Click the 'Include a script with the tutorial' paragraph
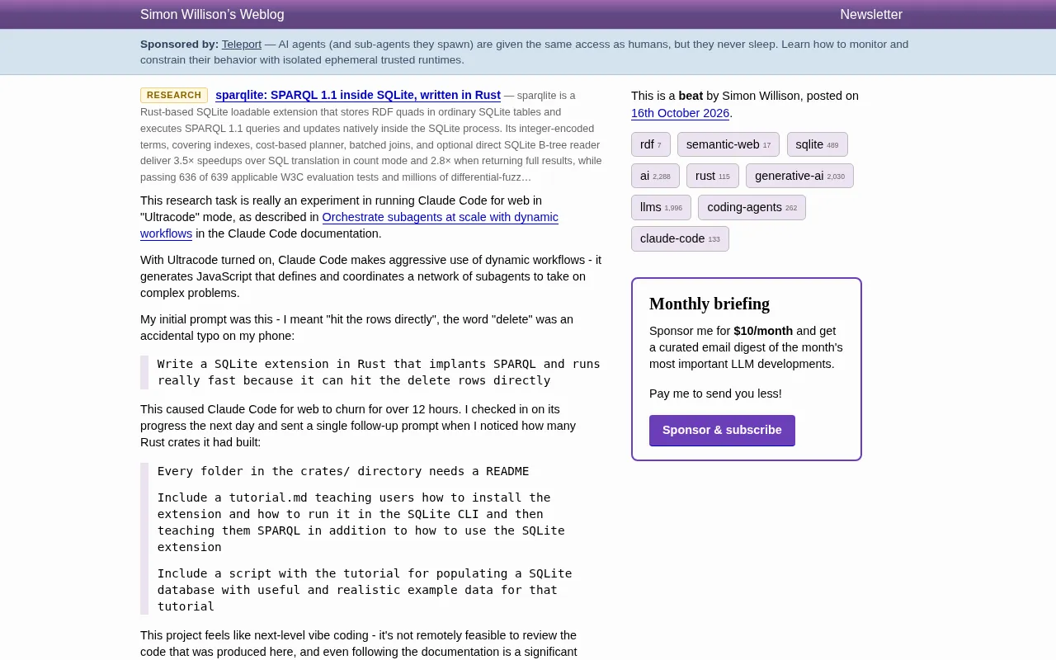 pyautogui.click(x=365, y=590)
